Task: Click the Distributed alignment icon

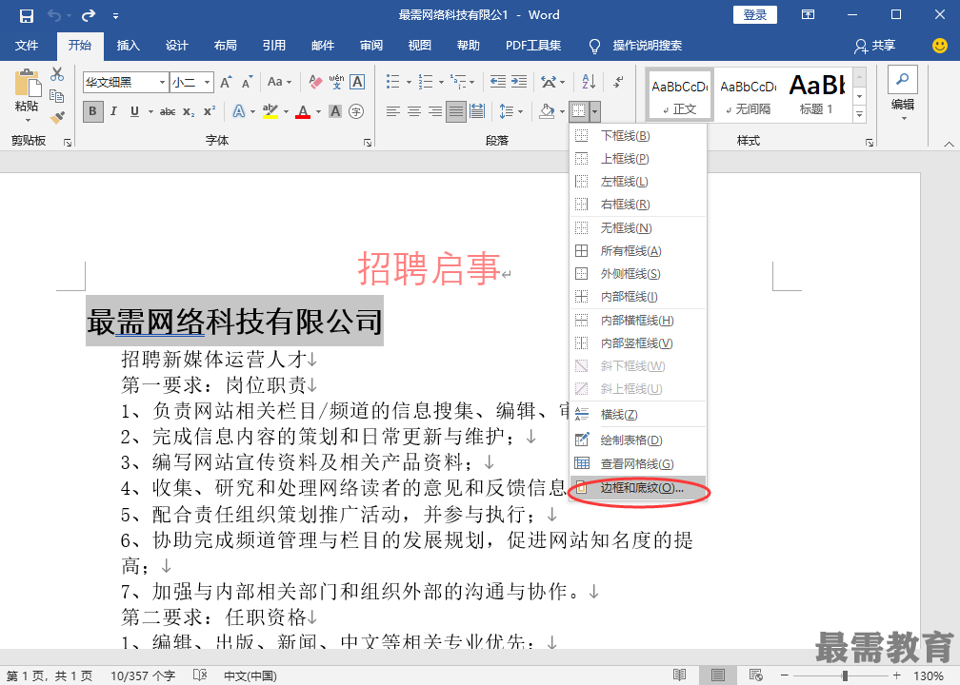Action: click(x=477, y=111)
